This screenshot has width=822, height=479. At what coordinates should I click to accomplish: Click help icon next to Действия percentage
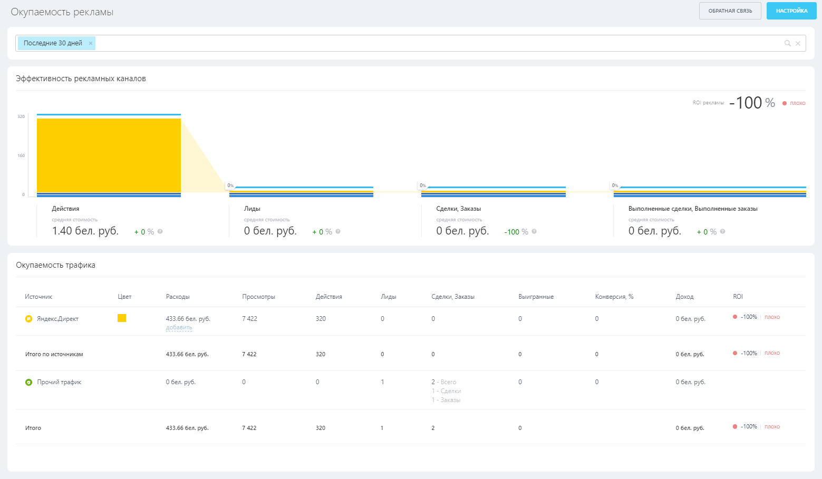pos(160,231)
